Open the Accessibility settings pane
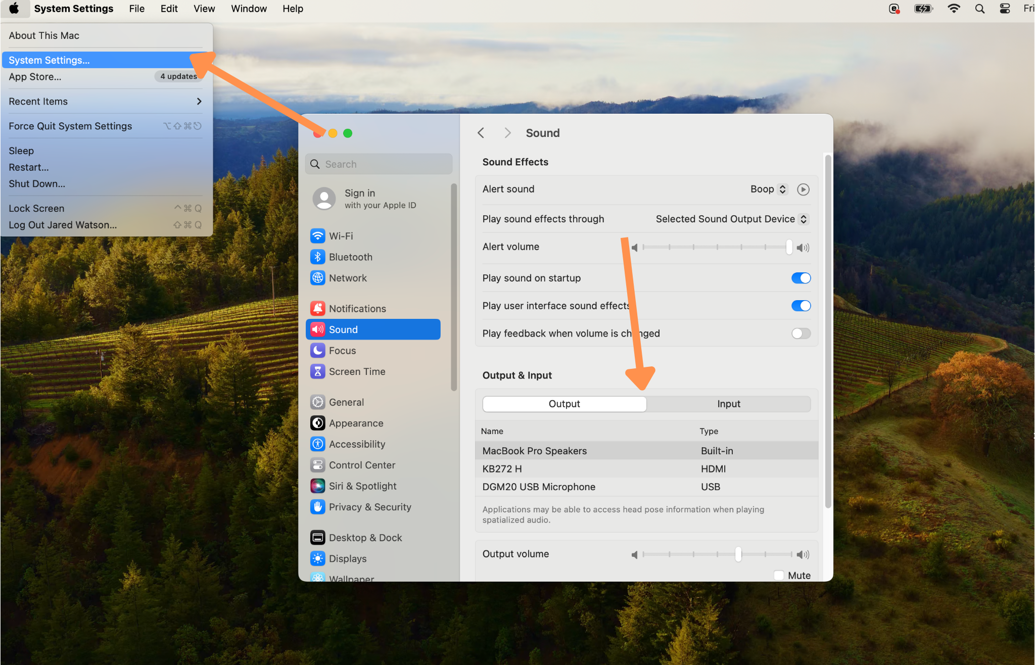 click(373, 444)
